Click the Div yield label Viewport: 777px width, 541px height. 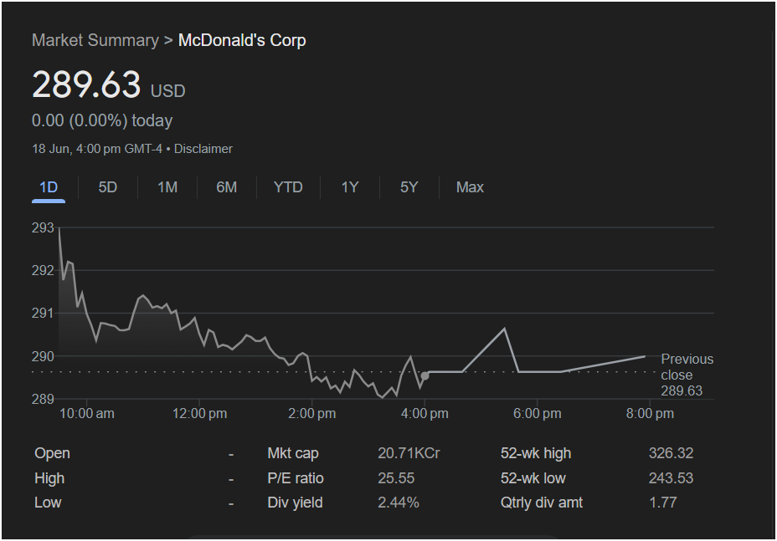pyautogui.click(x=295, y=503)
